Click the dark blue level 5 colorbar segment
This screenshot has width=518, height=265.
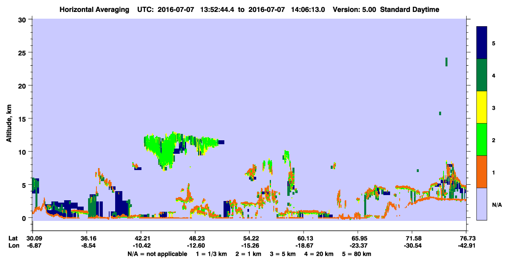pos(481,43)
